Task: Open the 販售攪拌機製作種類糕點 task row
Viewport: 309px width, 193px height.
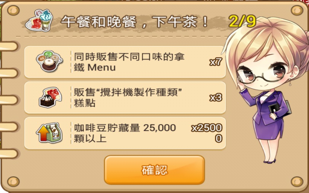Action: tap(125, 97)
